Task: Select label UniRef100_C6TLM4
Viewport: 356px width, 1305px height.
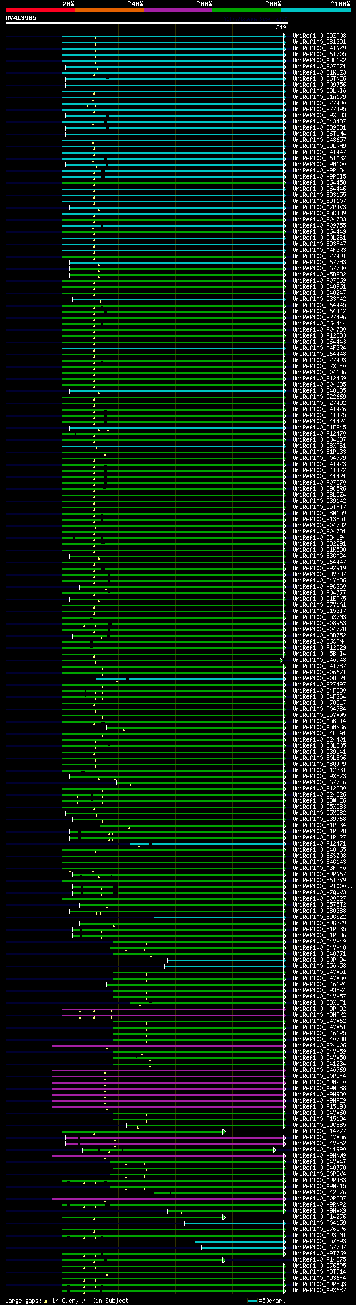Action: [x=319, y=134]
